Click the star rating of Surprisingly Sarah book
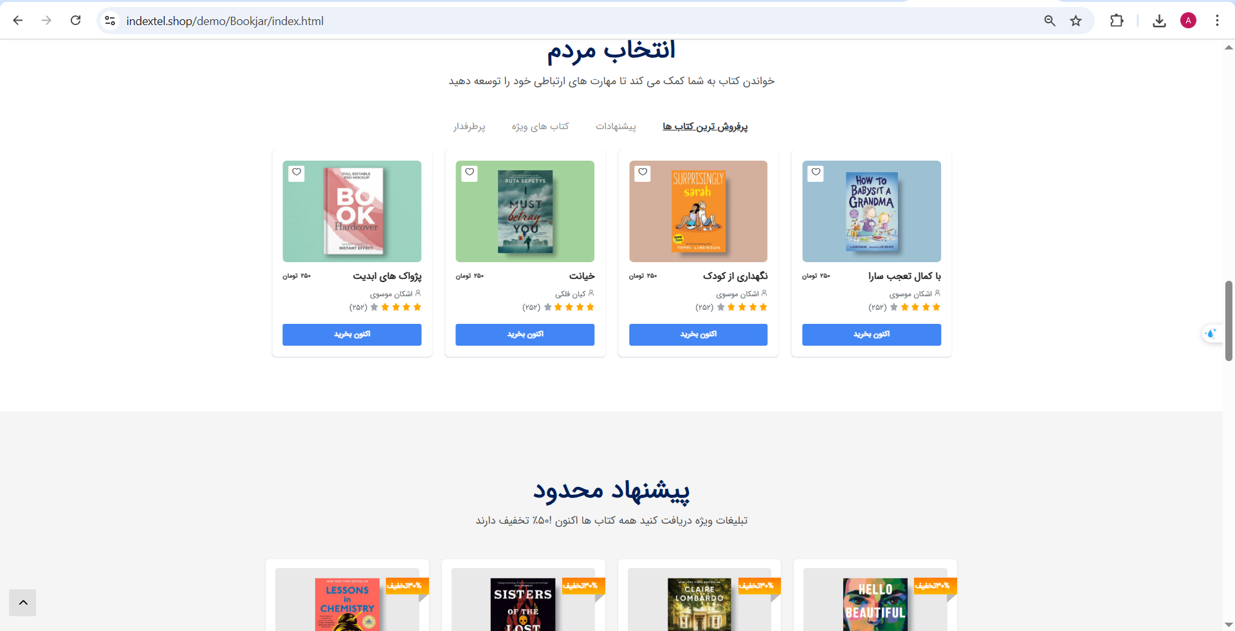Viewport: 1235px width, 631px height. (x=742, y=307)
